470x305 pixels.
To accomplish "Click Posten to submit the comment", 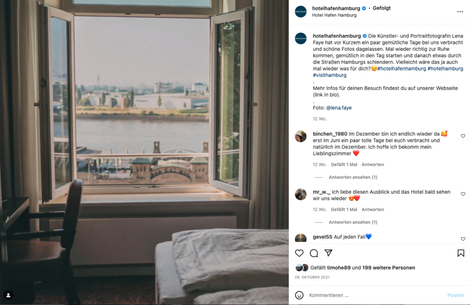I will coord(456,295).
